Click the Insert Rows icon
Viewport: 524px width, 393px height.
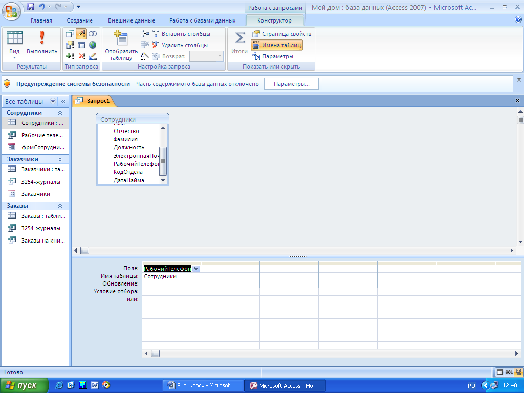click(x=145, y=34)
